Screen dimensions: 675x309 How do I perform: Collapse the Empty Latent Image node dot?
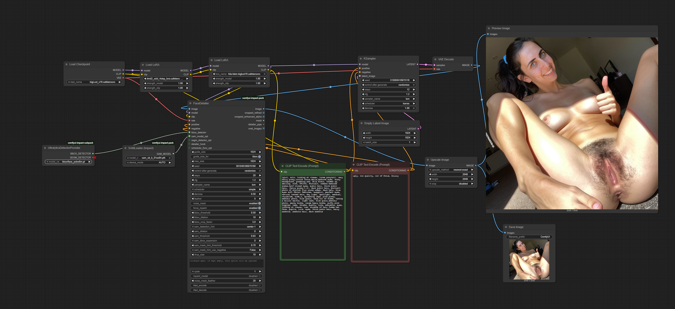coord(362,123)
